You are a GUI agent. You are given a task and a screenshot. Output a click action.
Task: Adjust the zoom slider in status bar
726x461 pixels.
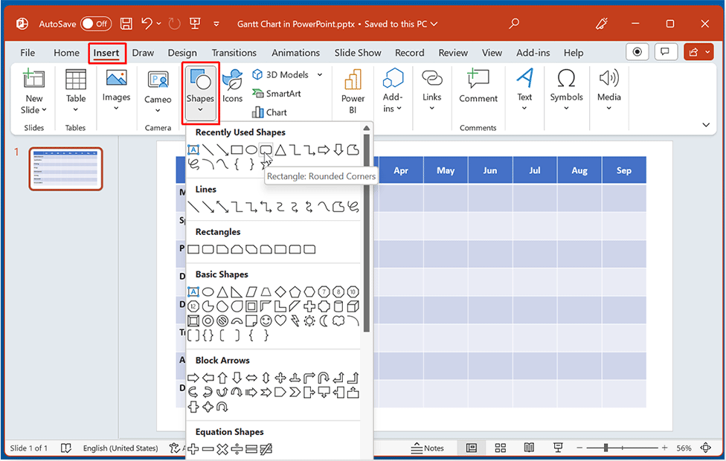coord(606,448)
